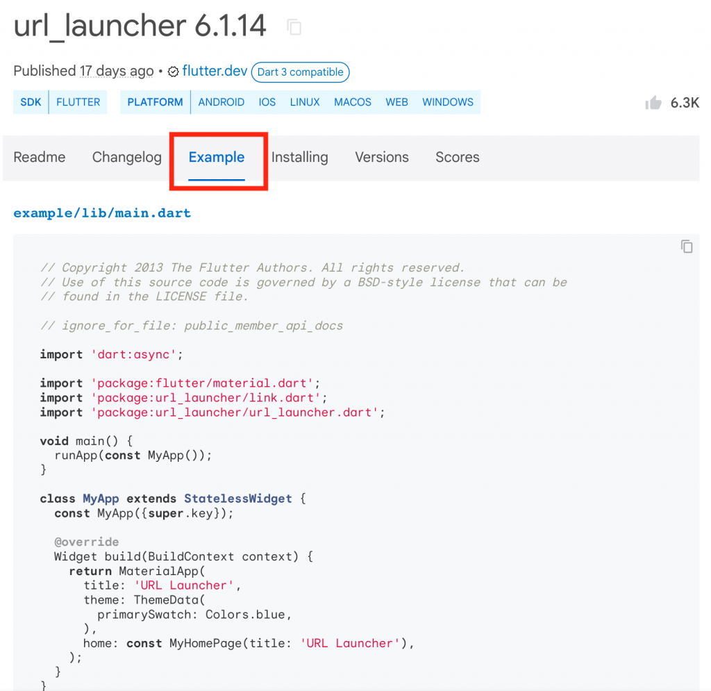
Task: Open the example/lib/main.dart file link
Action: point(102,213)
